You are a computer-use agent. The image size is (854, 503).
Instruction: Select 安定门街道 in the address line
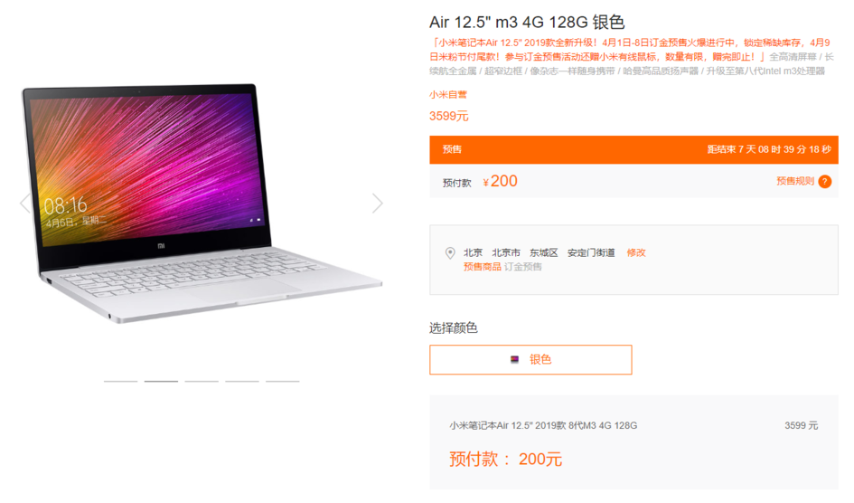tap(591, 253)
